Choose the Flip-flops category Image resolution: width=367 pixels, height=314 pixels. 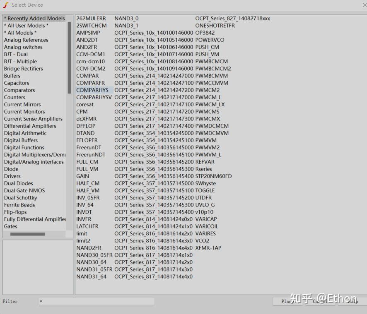click(15, 212)
